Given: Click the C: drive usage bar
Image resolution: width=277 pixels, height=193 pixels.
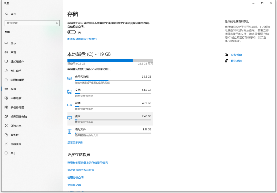Looking at the screenshot, I should (110, 60).
